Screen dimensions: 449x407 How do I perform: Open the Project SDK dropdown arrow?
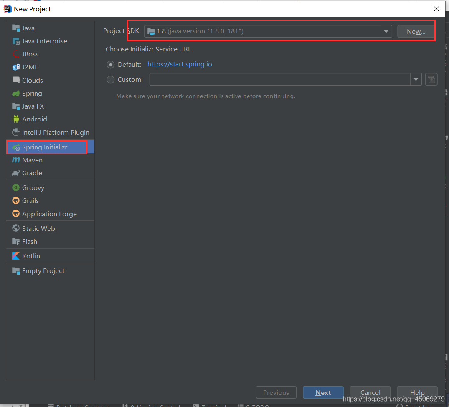click(386, 31)
